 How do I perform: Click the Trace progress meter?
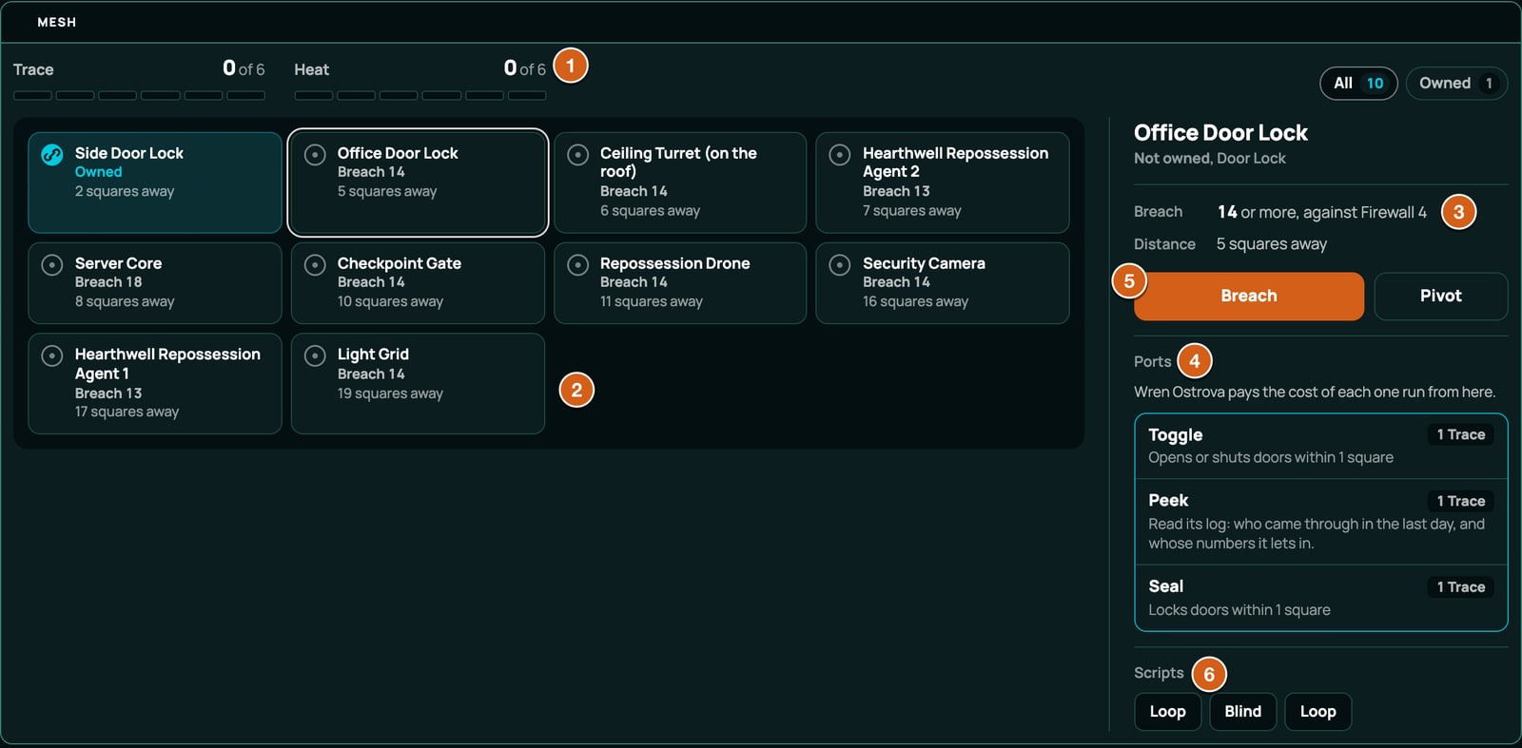pyautogui.click(x=139, y=95)
